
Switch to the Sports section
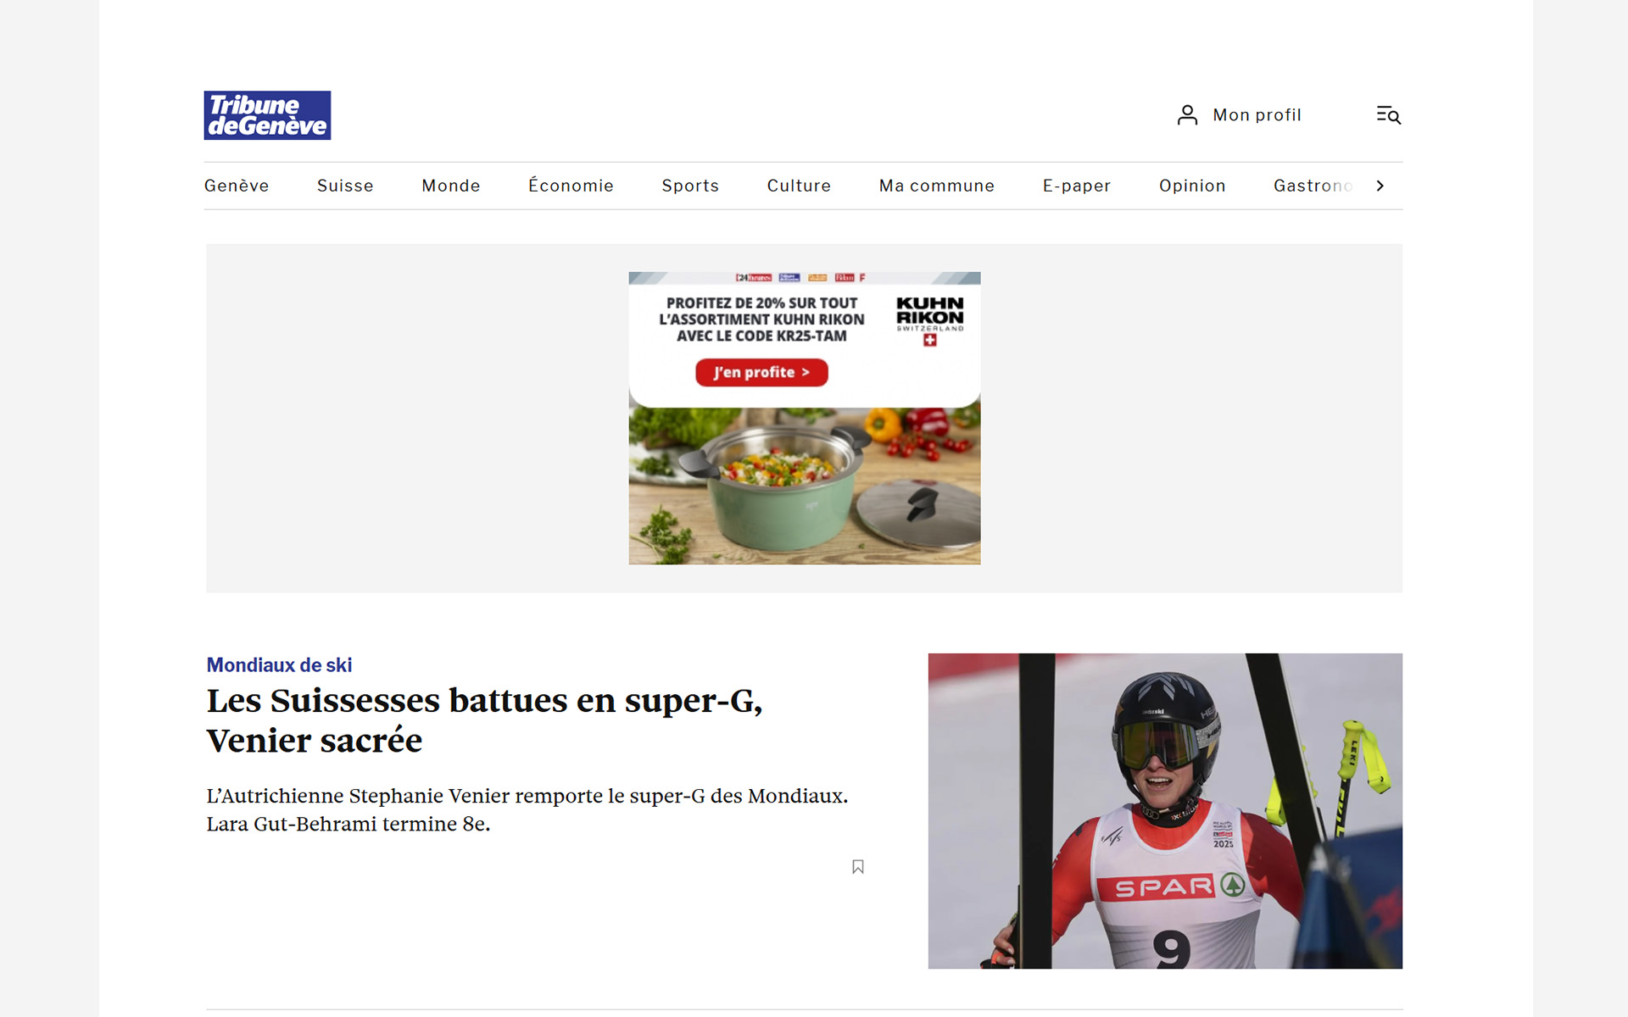(690, 186)
